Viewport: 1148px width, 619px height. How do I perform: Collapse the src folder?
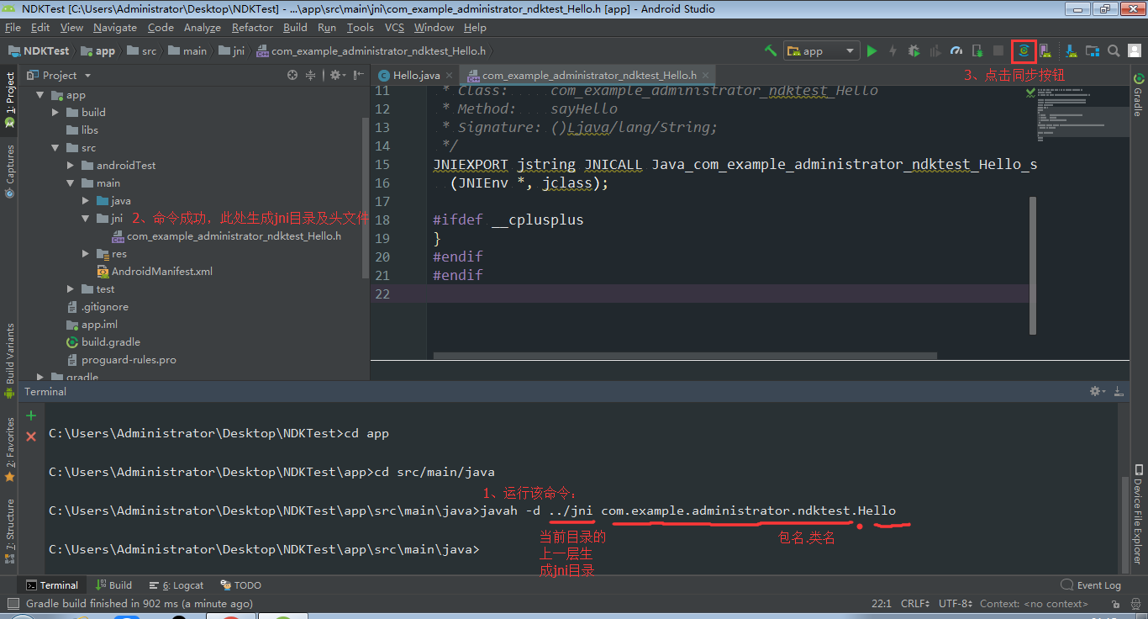(55, 148)
